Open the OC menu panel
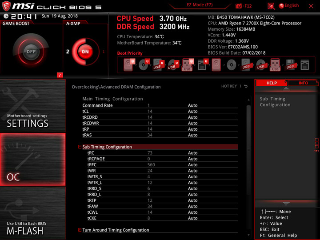 pos(32,160)
